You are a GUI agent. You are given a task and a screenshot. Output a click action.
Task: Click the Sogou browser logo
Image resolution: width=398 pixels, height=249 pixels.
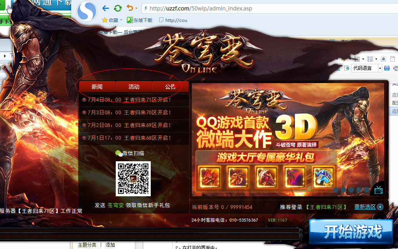click(87, 12)
